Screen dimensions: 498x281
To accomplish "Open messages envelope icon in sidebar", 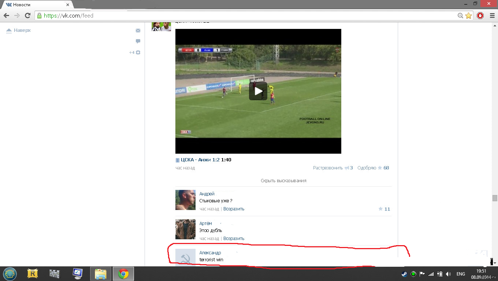I will coord(138,31).
